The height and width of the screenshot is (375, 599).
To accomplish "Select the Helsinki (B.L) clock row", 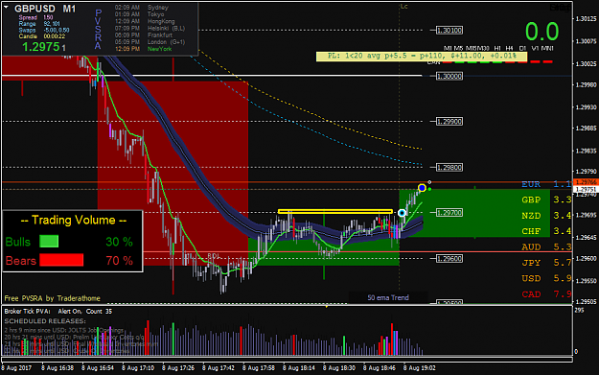I will 150,28.
